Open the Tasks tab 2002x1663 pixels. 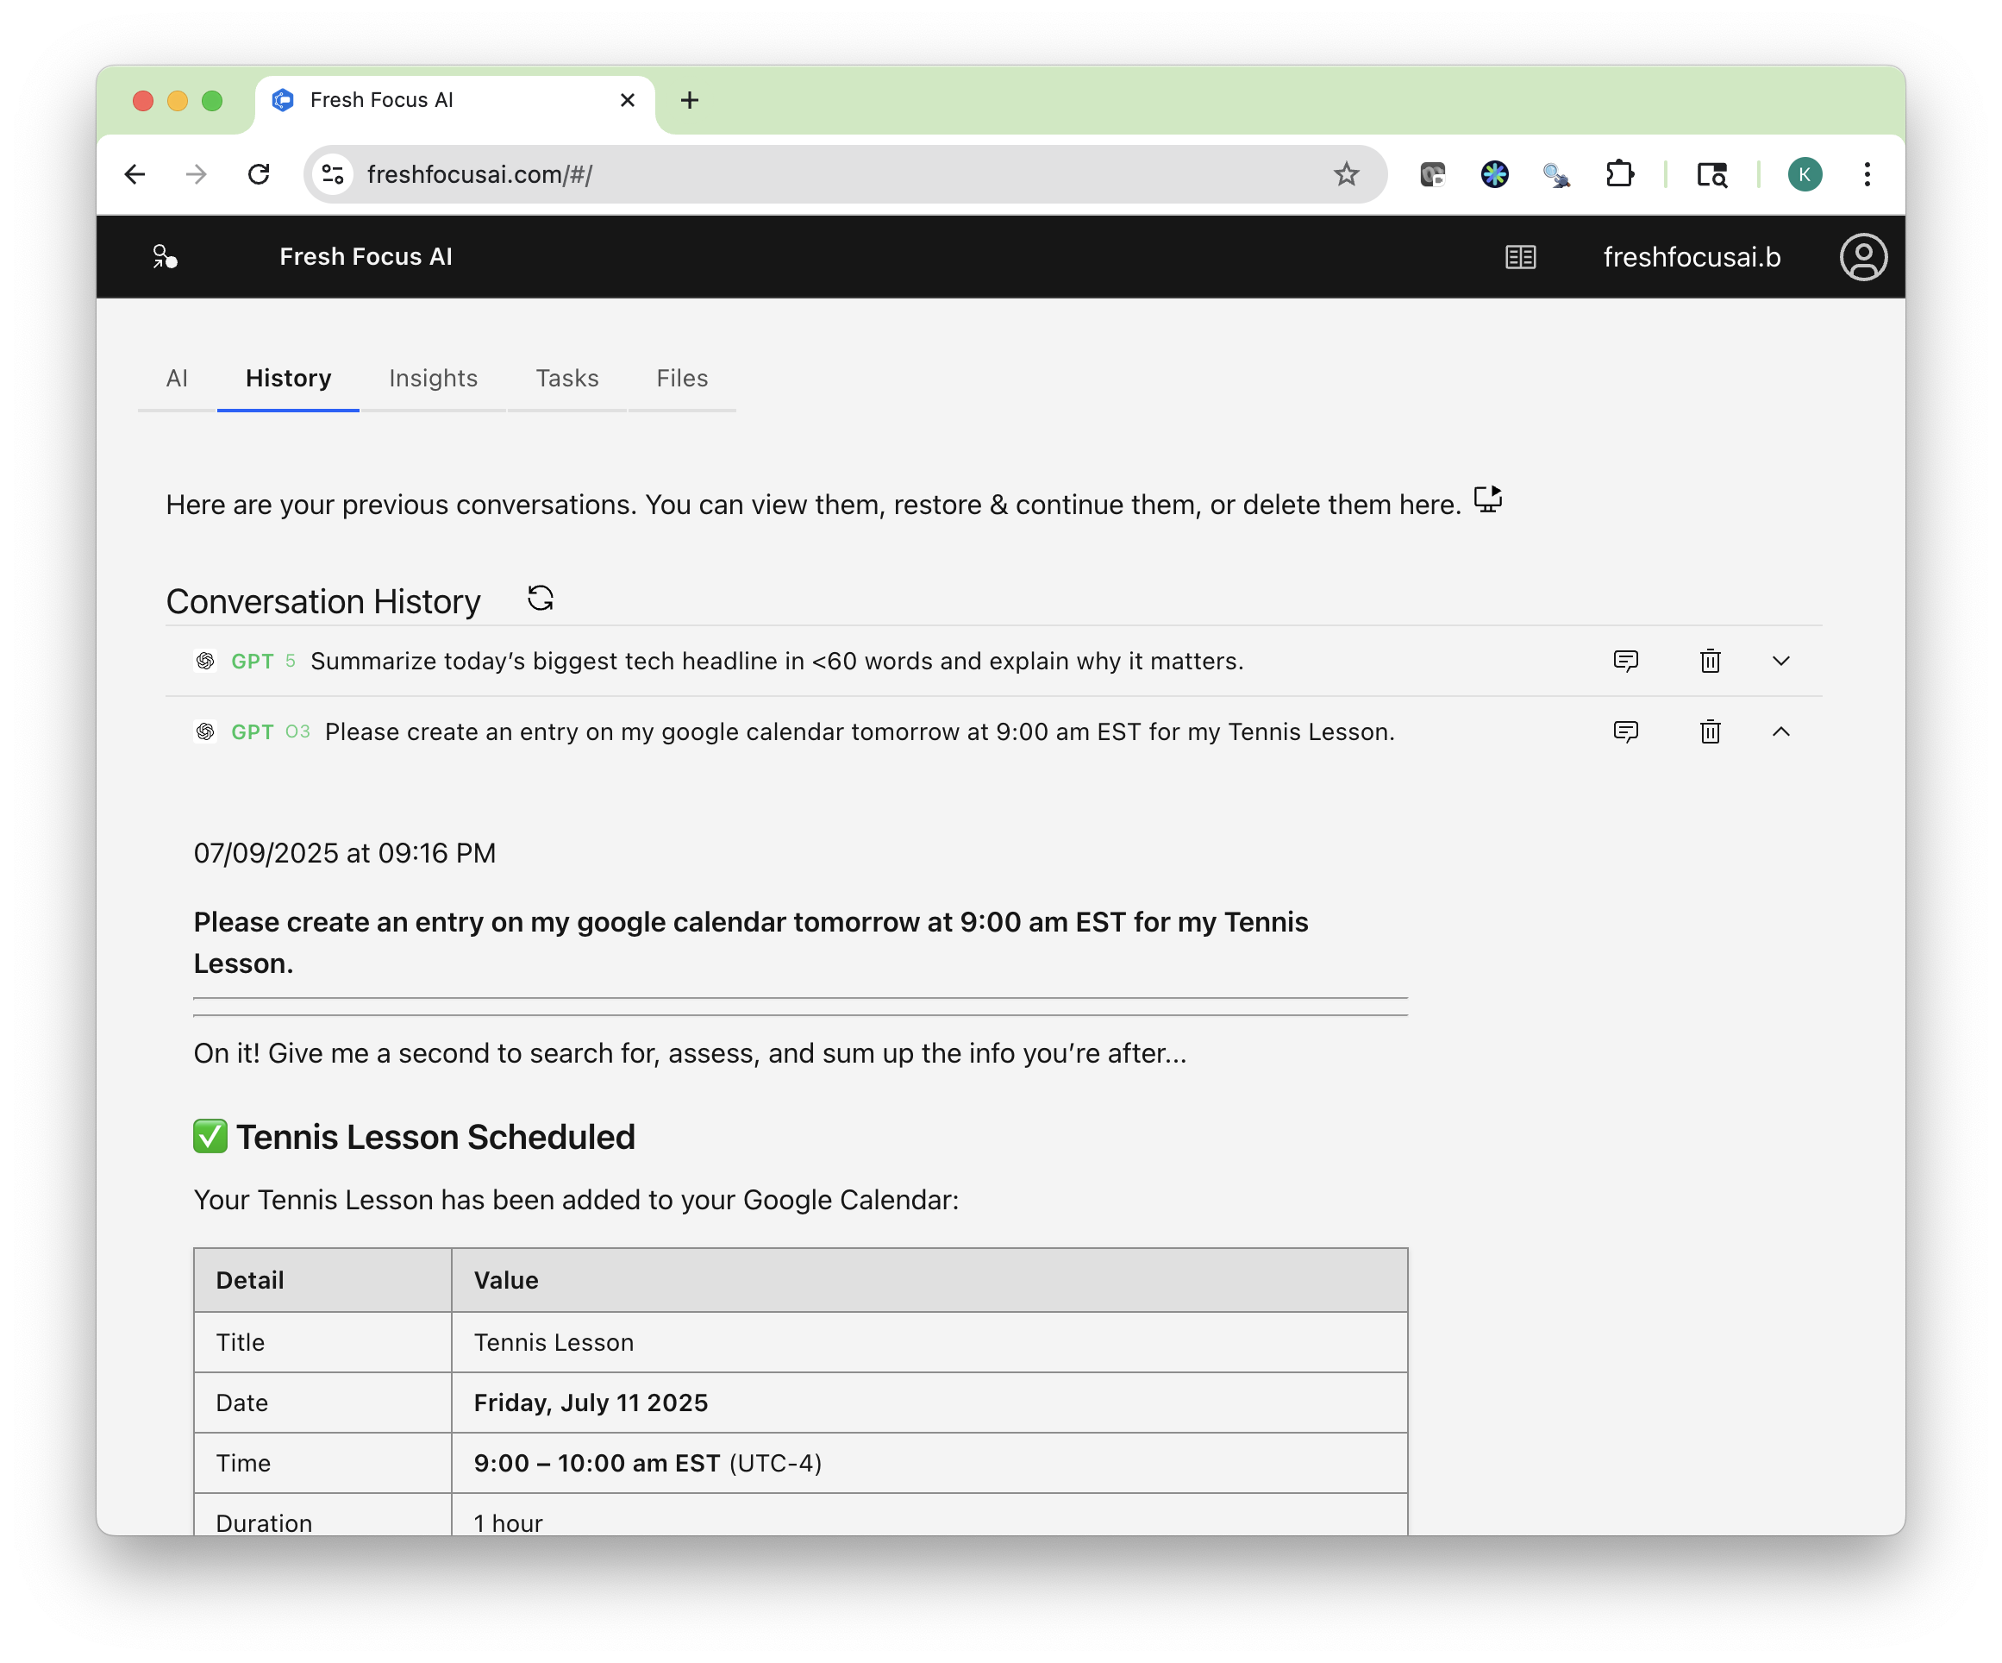pos(566,379)
